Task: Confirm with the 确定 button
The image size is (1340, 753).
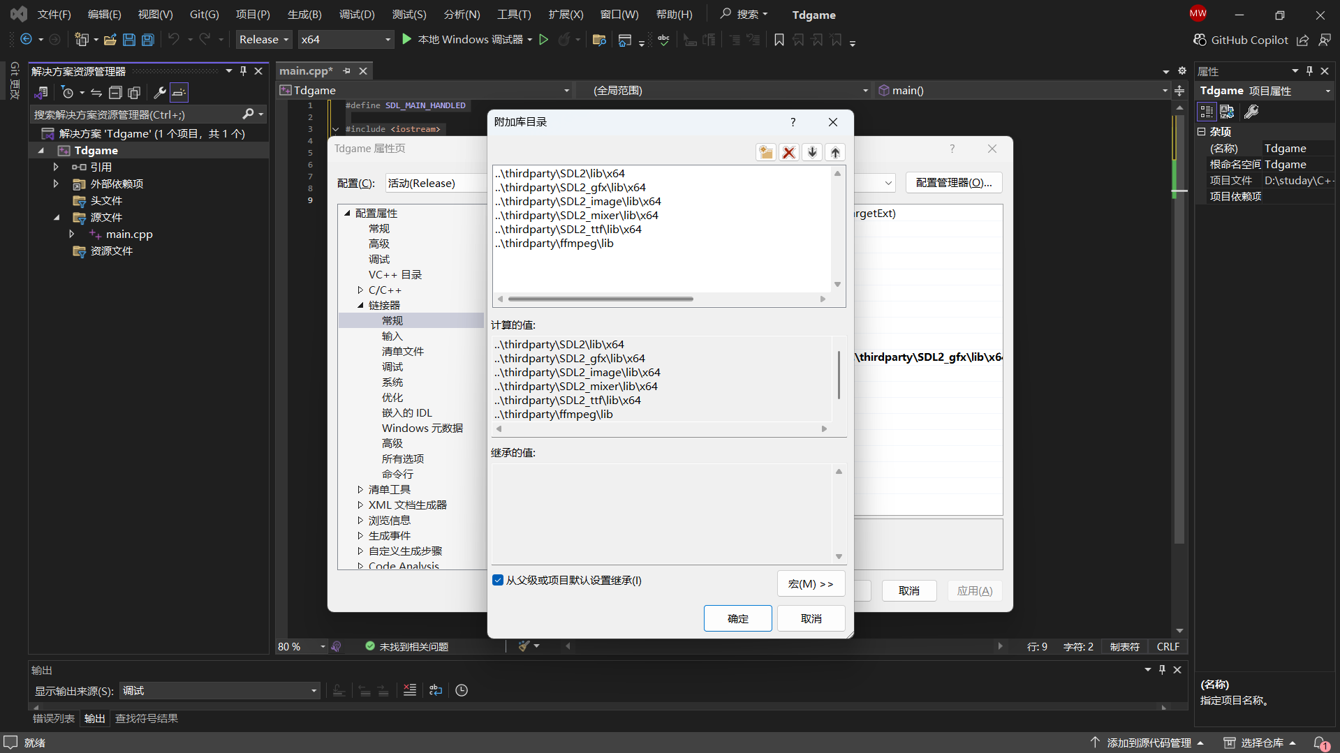Action: (x=737, y=618)
